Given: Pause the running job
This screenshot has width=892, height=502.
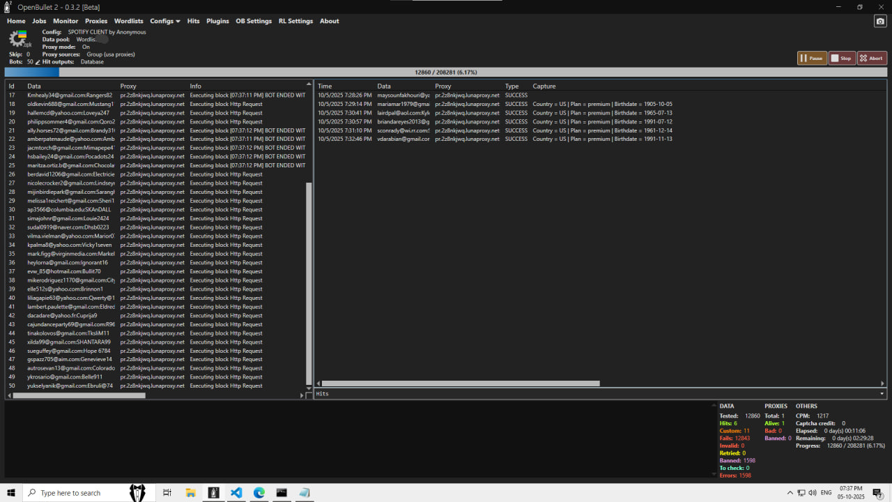Looking at the screenshot, I should pyautogui.click(x=812, y=59).
